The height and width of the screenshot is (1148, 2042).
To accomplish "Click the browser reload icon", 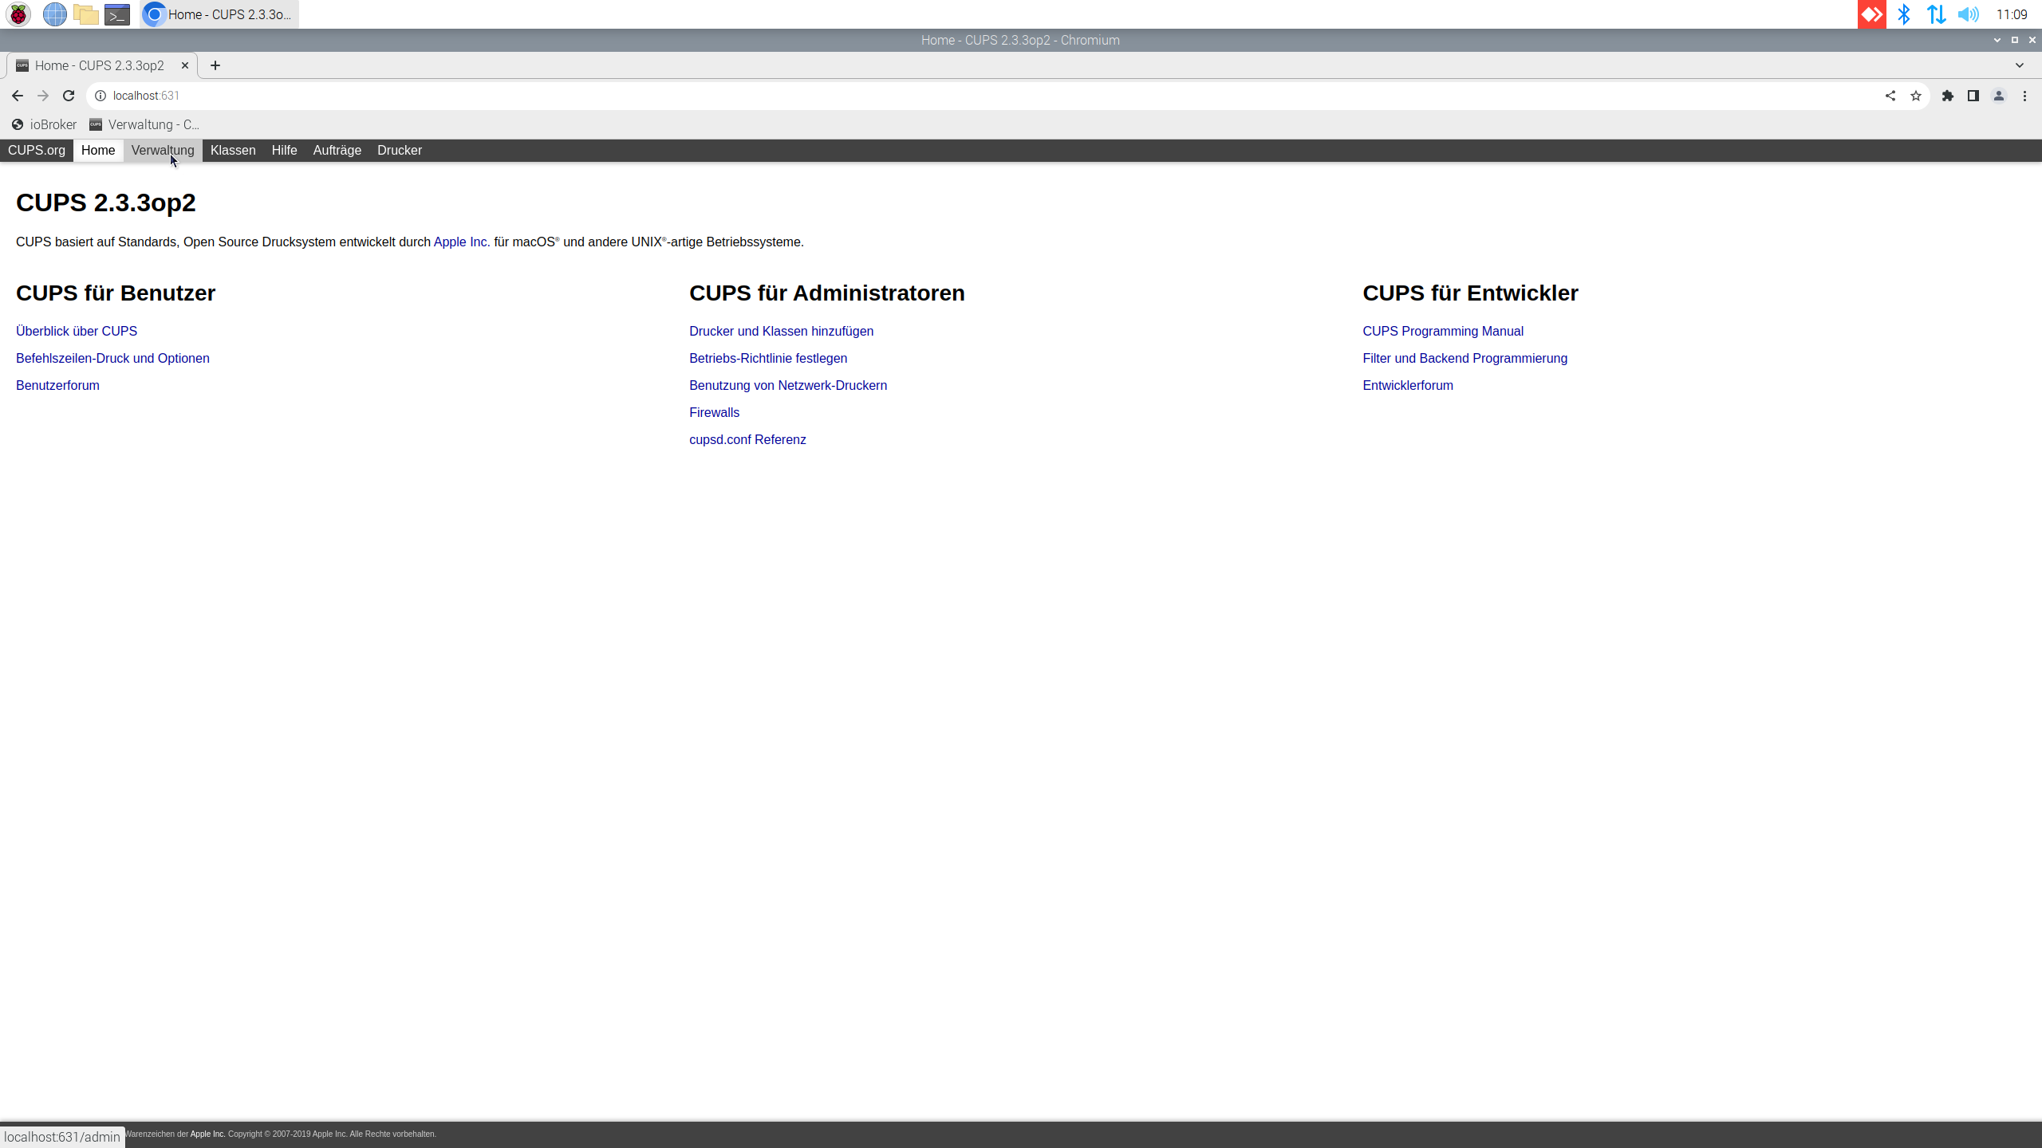I will point(69,96).
